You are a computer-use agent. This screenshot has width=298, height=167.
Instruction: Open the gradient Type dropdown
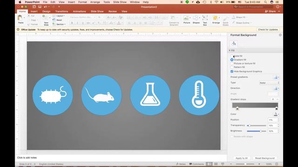pos(269,83)
